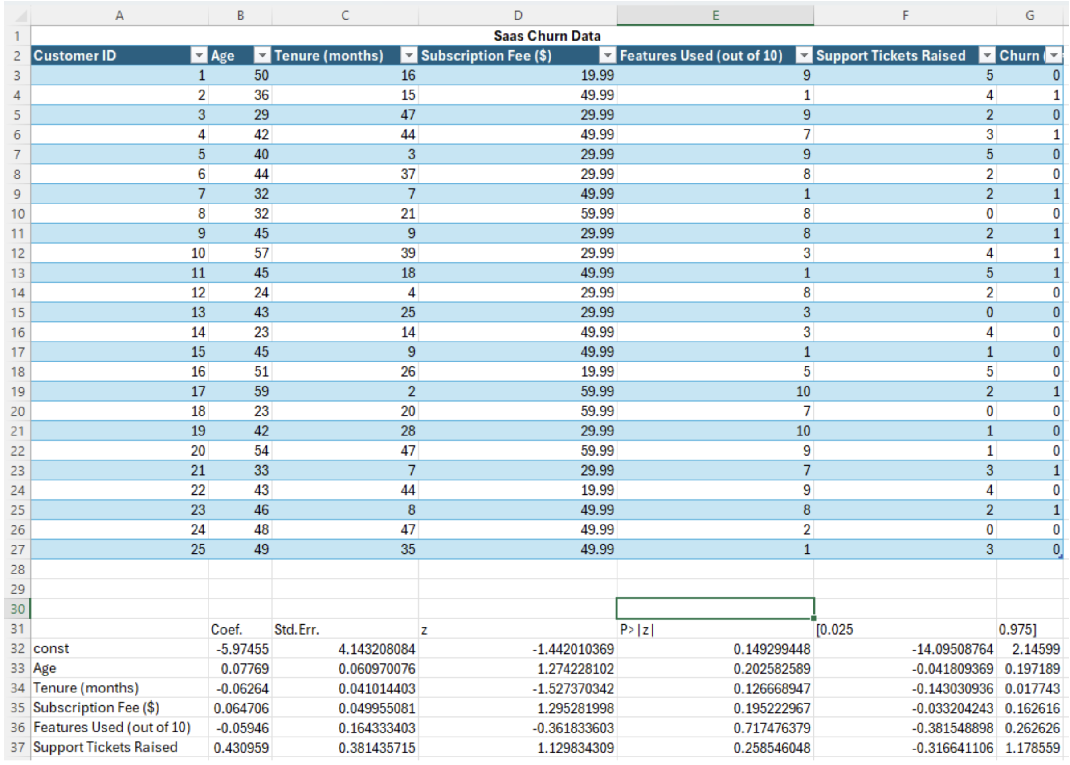The height and width of the screenshot is (765, 1070).
Task: Select the Age label in row 33
Action: point(120,668)
